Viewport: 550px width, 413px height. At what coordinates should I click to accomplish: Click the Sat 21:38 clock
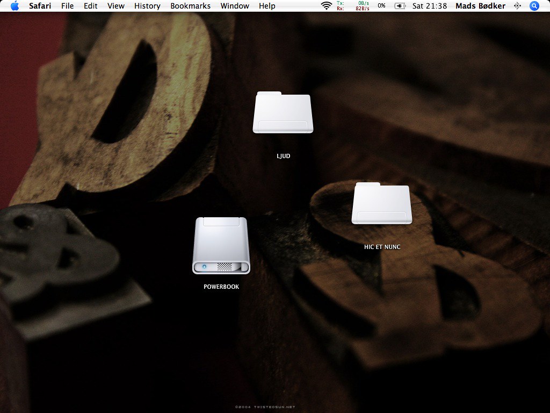(x=430, y=6)
